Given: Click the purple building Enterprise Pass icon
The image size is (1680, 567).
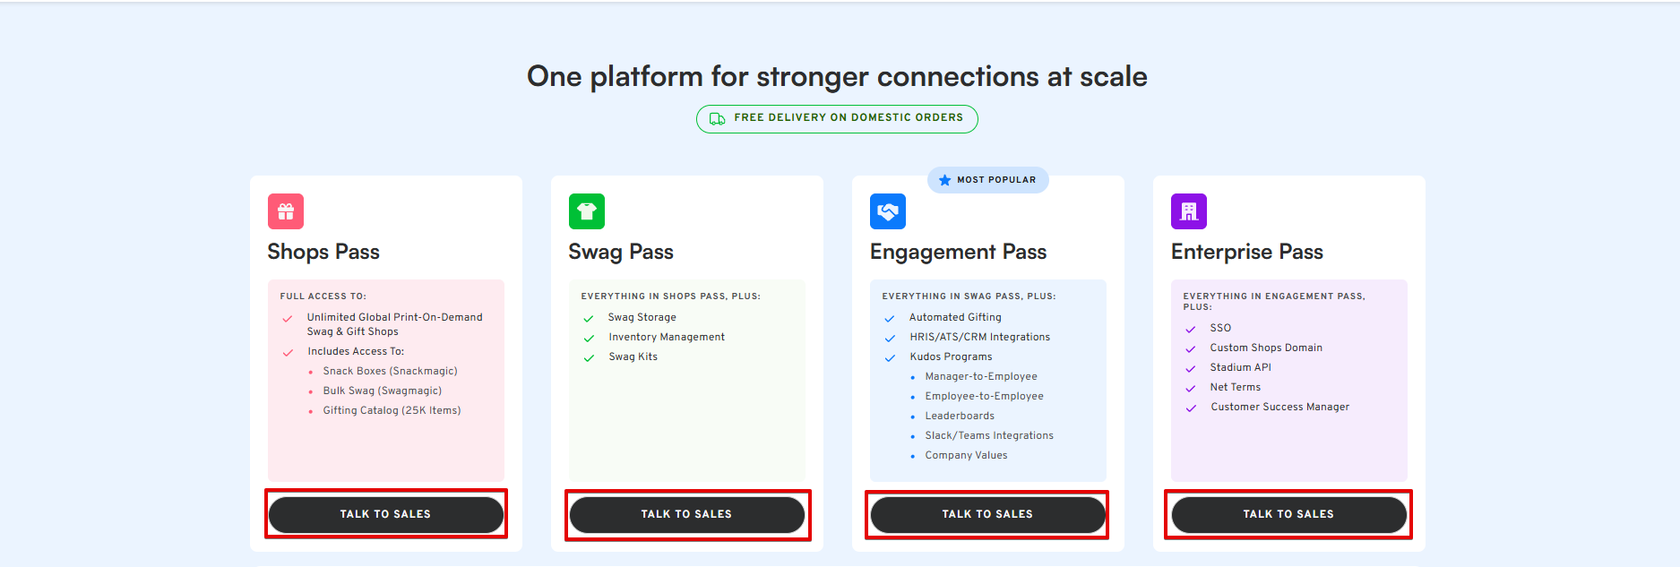Looking at the screenshot, I should pos(1189,211).
